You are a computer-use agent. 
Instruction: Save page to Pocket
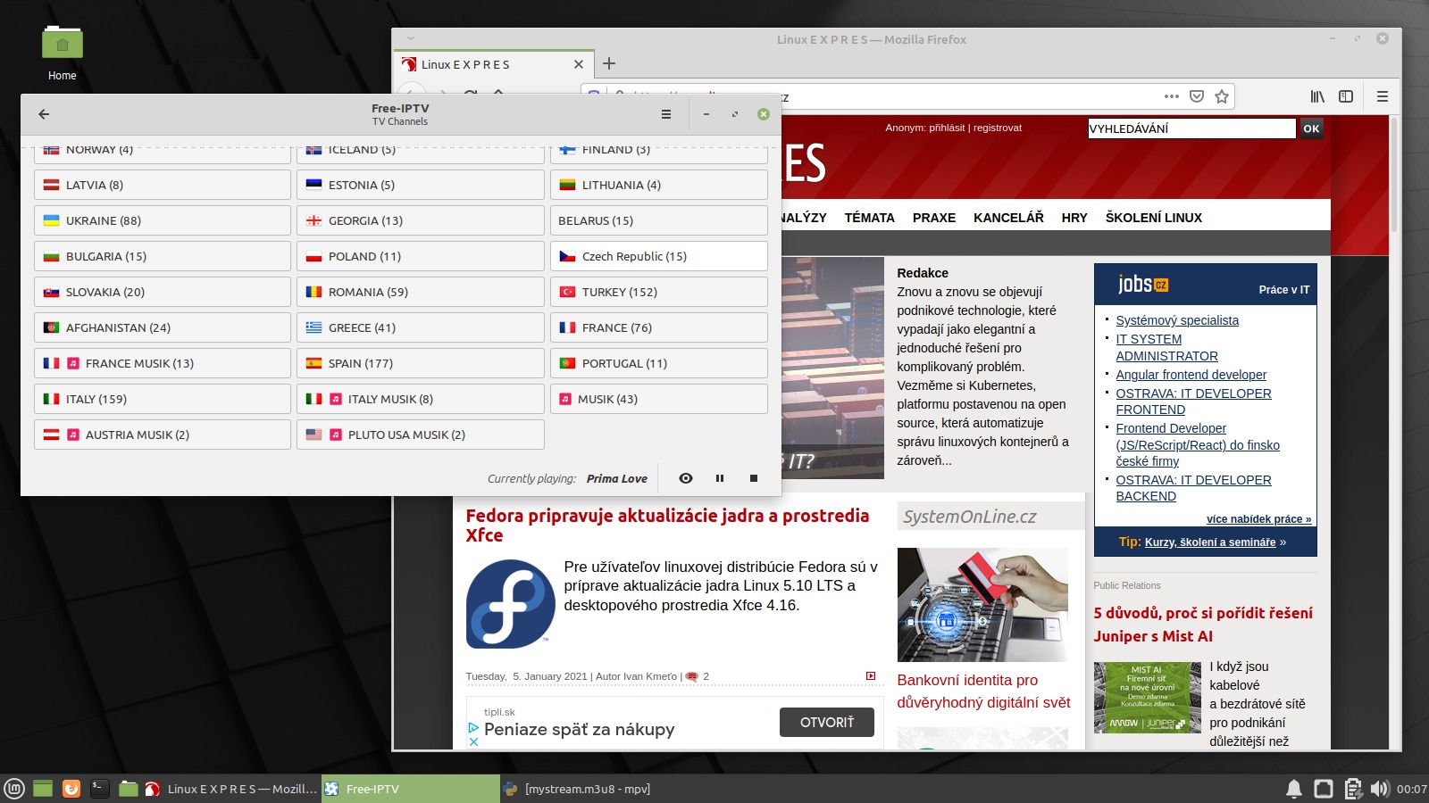(1197, 96)
